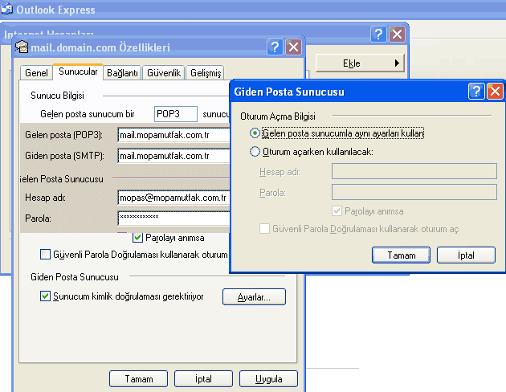Click the 'Giden Posta Sunucusu' section label in Sunucular tab
Image resolution: width=506 pixels, height=392 pixels.
pos(75,277)
